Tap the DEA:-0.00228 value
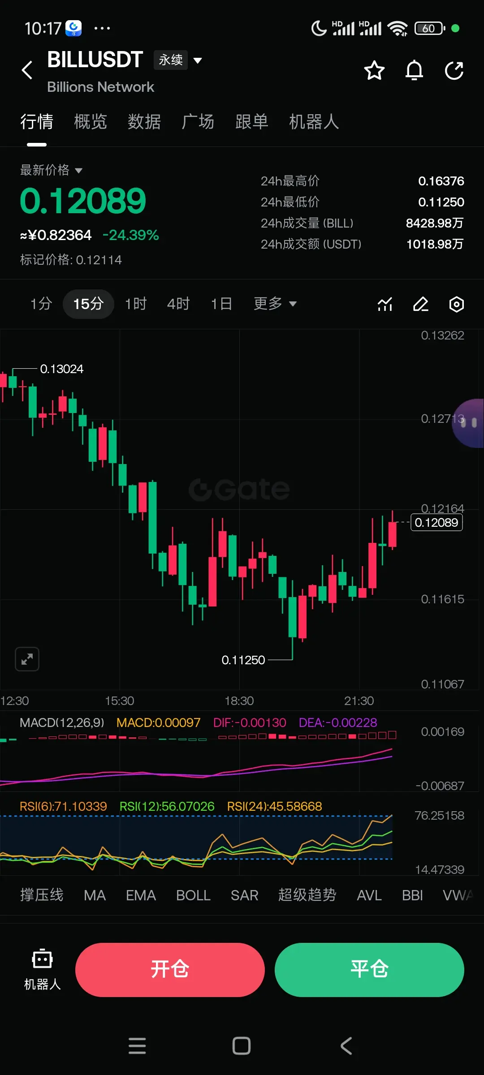This screenshot has width=484, height=1075. click(x=338, y=722)
